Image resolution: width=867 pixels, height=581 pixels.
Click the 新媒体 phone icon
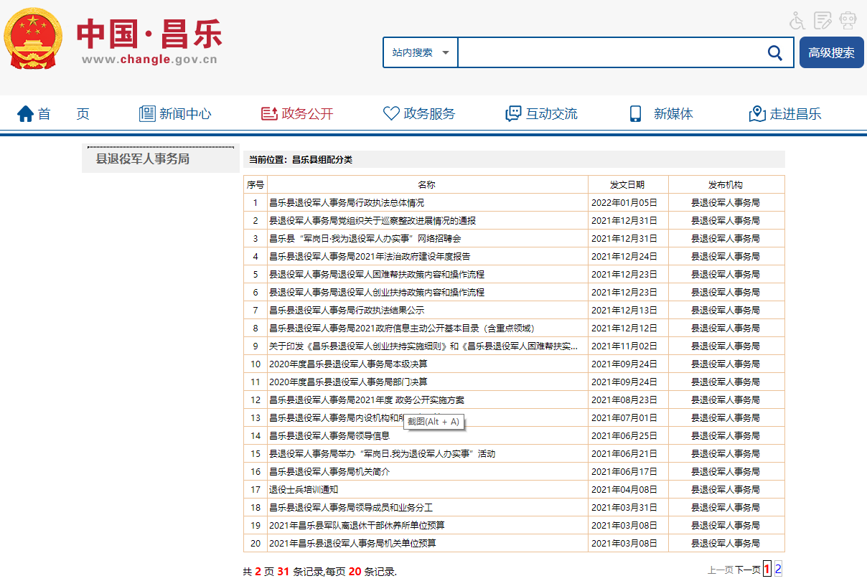tap(635, 113)
